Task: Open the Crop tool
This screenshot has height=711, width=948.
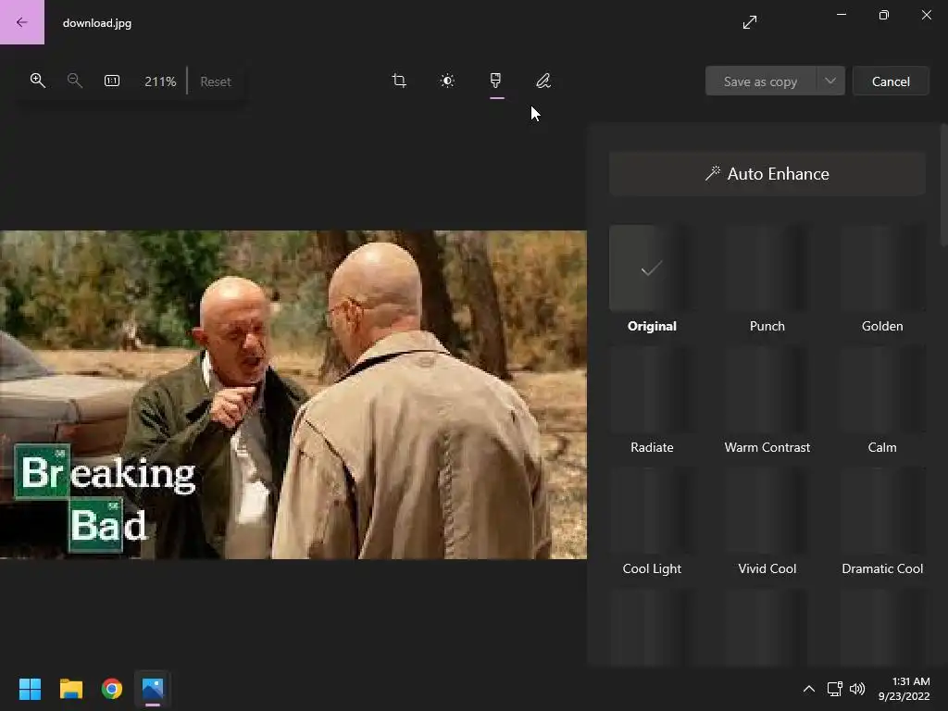Action: tap(399, 81)
